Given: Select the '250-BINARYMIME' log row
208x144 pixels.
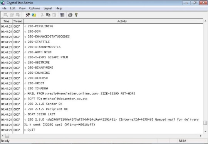Looking at the screenshot, I should 102,68.
